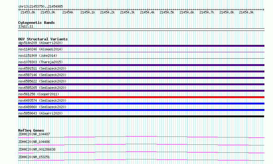273x164 pixels.
Task: Select the RefSeq Genes track heading
Action: 31,130
